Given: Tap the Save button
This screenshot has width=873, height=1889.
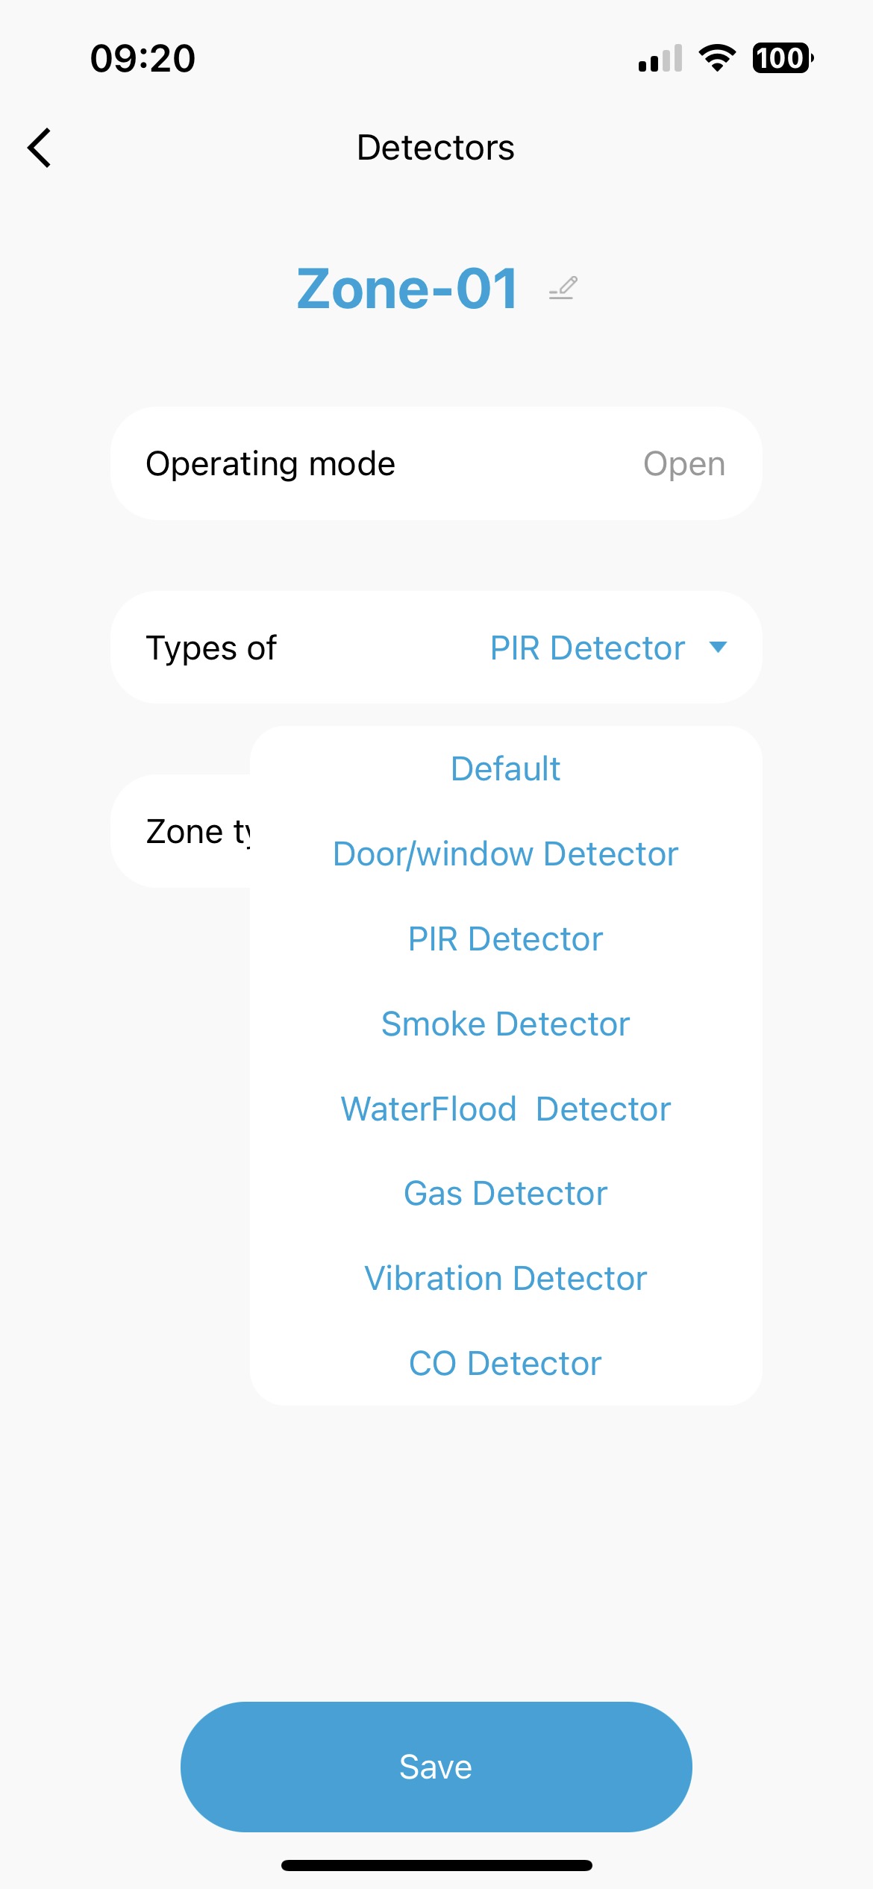Looking at the screenshot, I should click(x=436, y=1767).
